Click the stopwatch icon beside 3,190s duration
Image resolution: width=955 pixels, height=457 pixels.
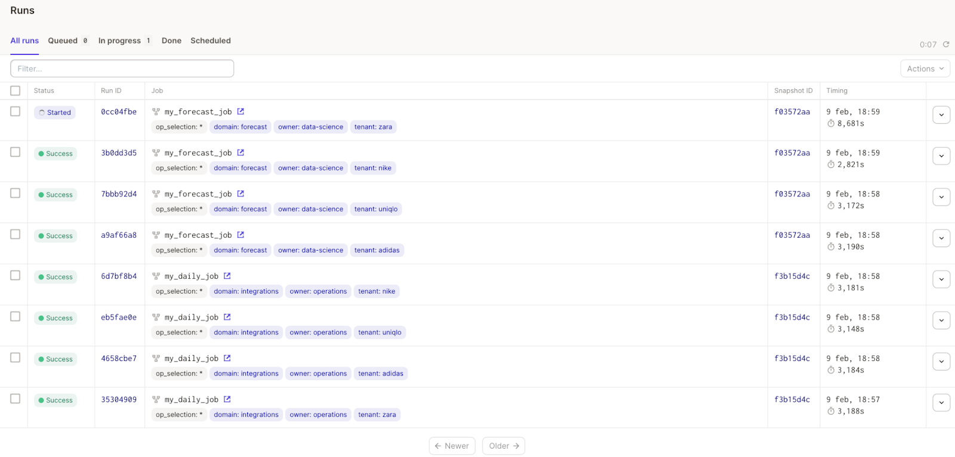831,247
